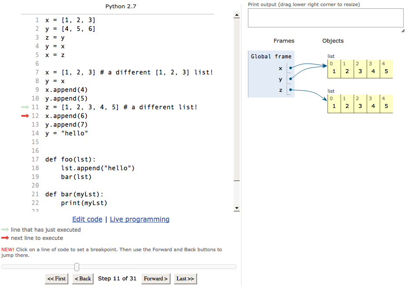Click value 3 cell in second list

pos(360,104)
